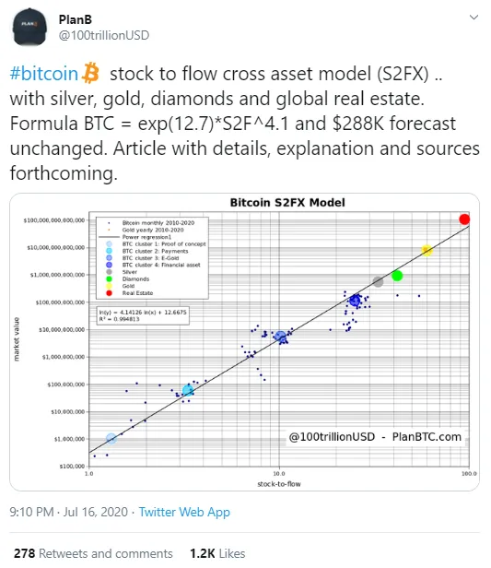Show the 278 Retweets and comments list
This screenshot has height=568, width=491.
tap(93, 553)
